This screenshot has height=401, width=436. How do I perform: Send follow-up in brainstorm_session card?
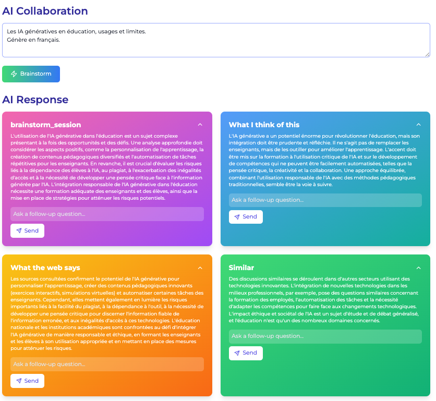pos(27,230)
